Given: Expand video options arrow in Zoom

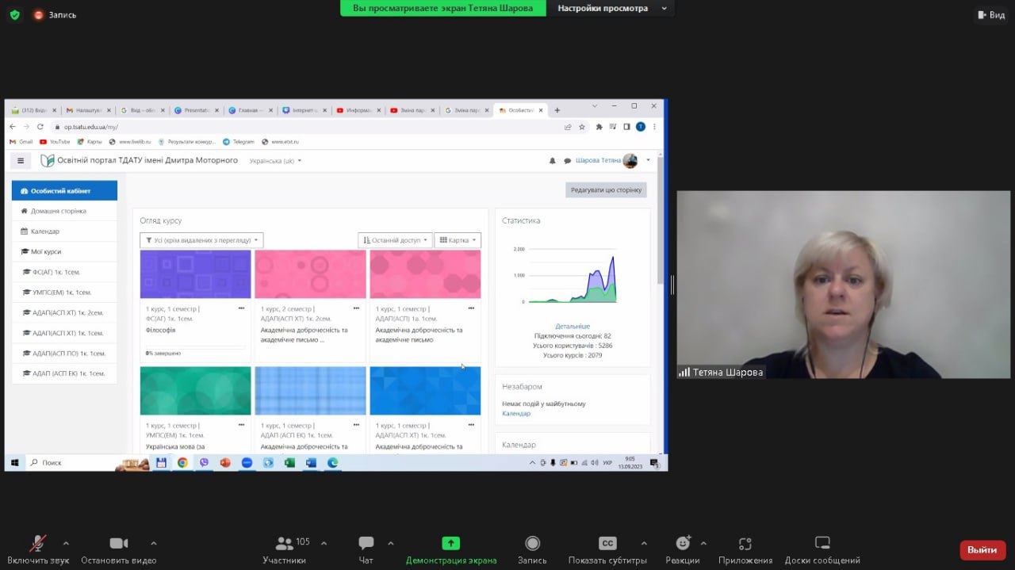Looking at the screenshot, I should point(153,543).
